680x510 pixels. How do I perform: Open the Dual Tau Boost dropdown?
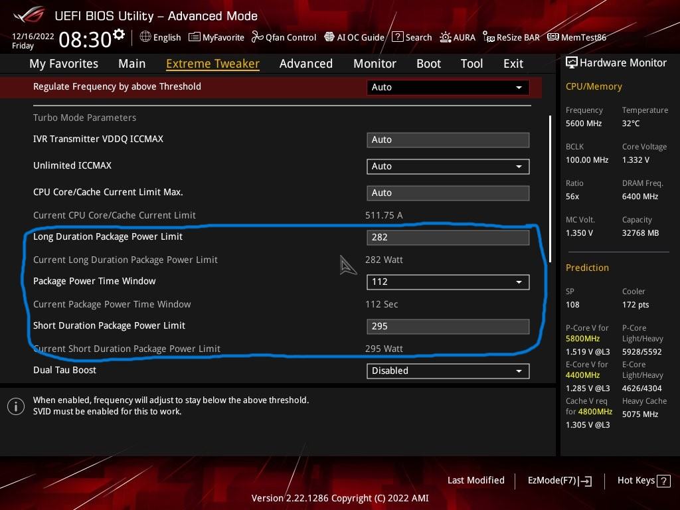pyautogui.click(x=448, y=371)
